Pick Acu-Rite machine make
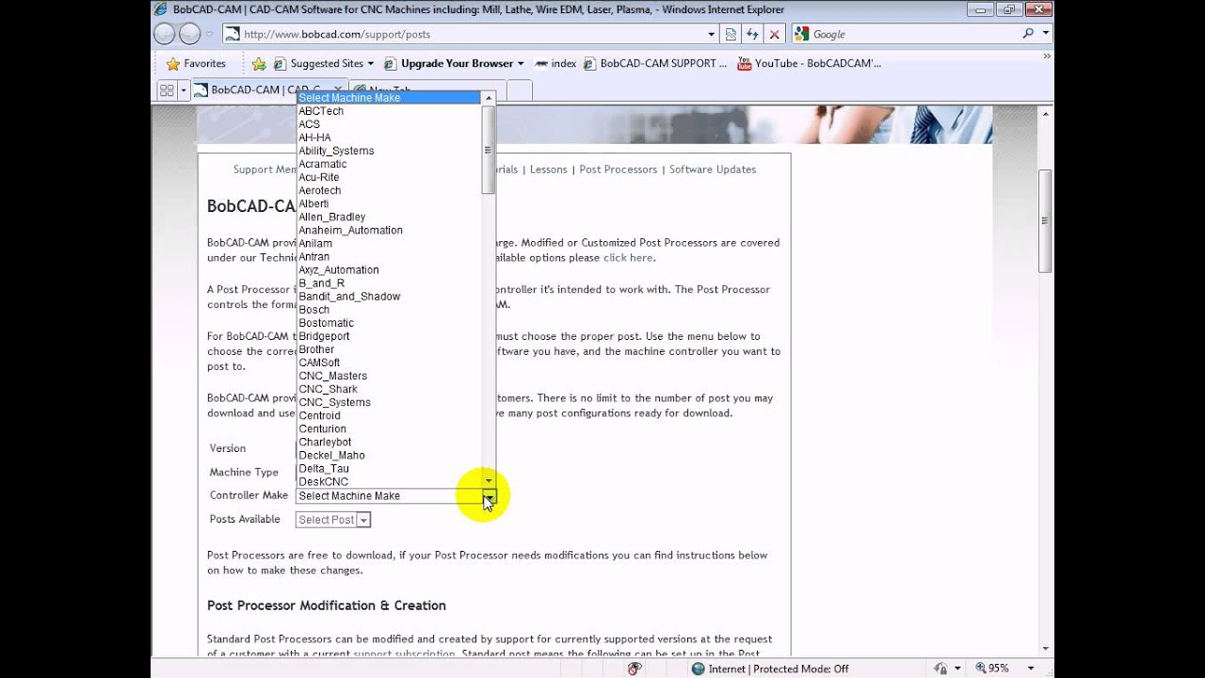The height and width of the screenshot is (678, 1205). pos(388,177)
